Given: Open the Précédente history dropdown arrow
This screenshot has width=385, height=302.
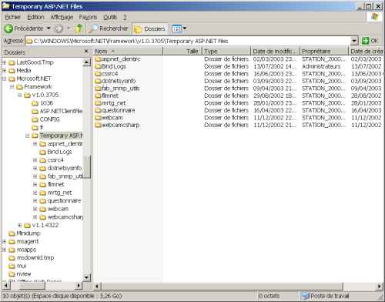Looking at the screenshot, I should pyautogui.click(x=49, y=29).
